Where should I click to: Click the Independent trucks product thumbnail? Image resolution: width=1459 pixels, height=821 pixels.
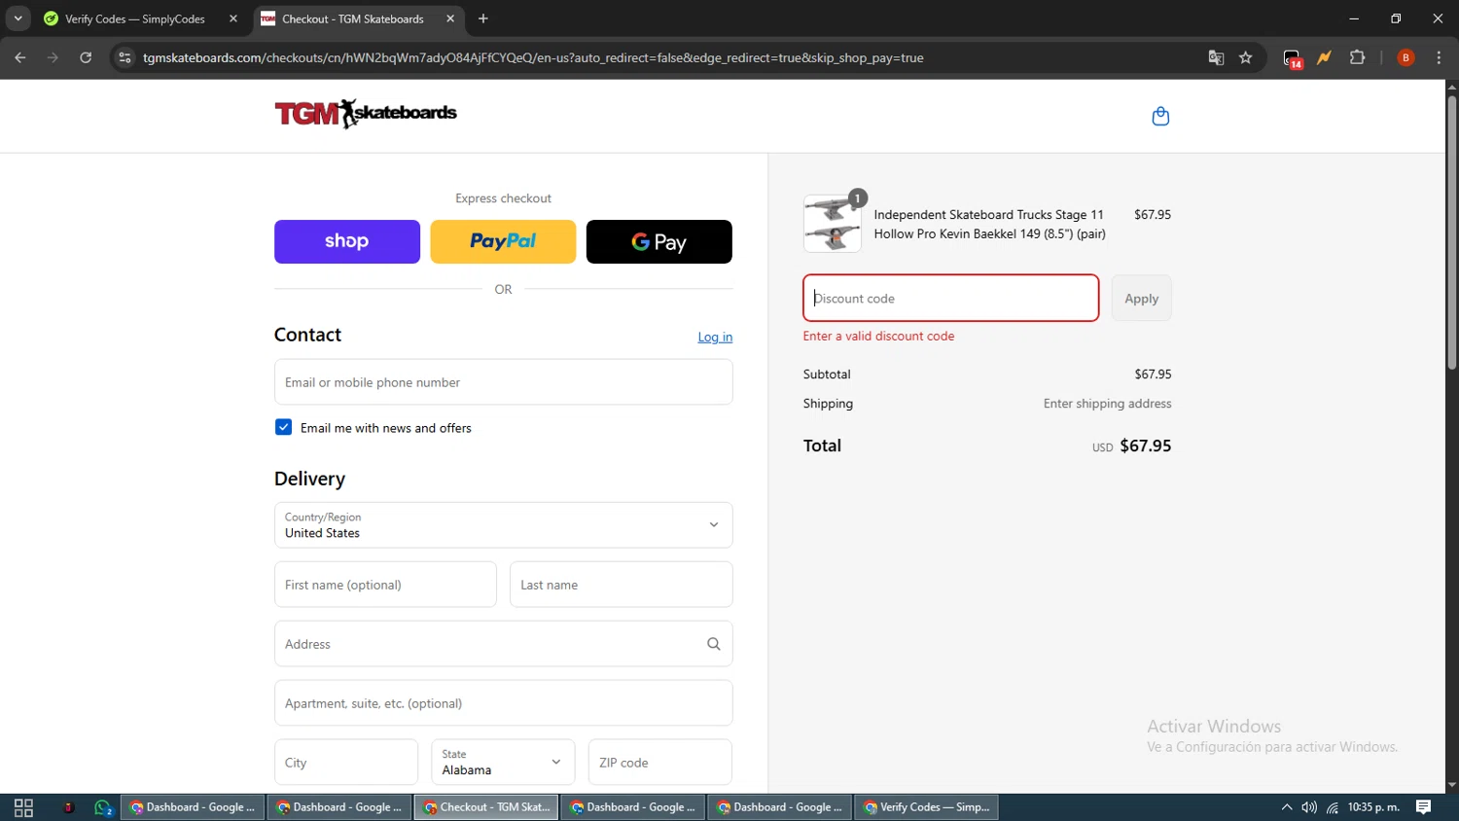click(x=833, y=224)
